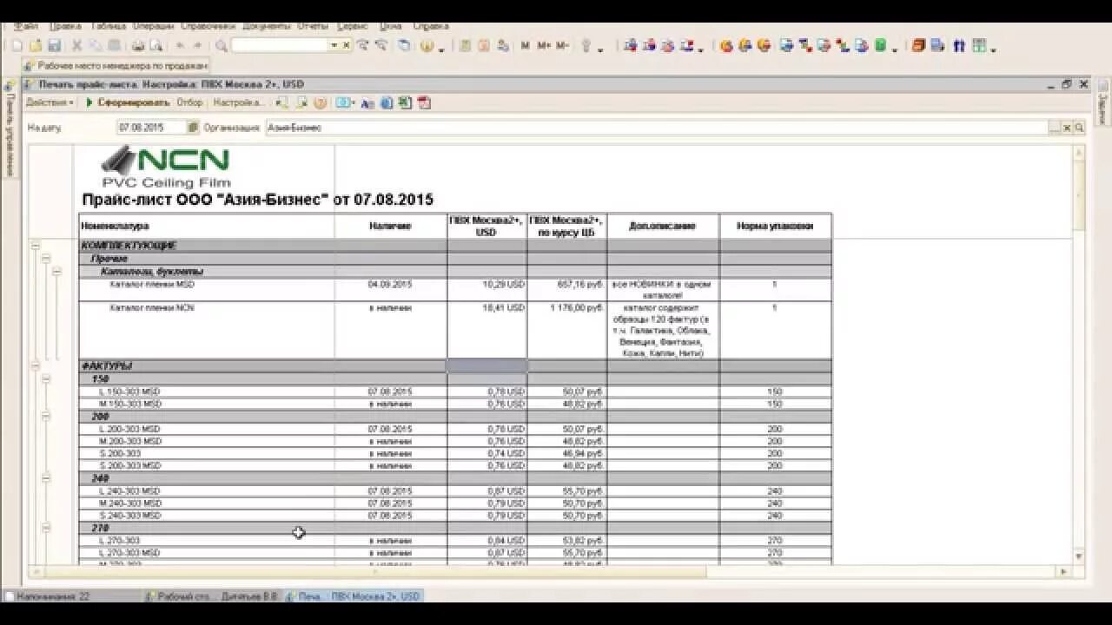Open the Файл menu
1112x625 pixels.
coord(26,26)
